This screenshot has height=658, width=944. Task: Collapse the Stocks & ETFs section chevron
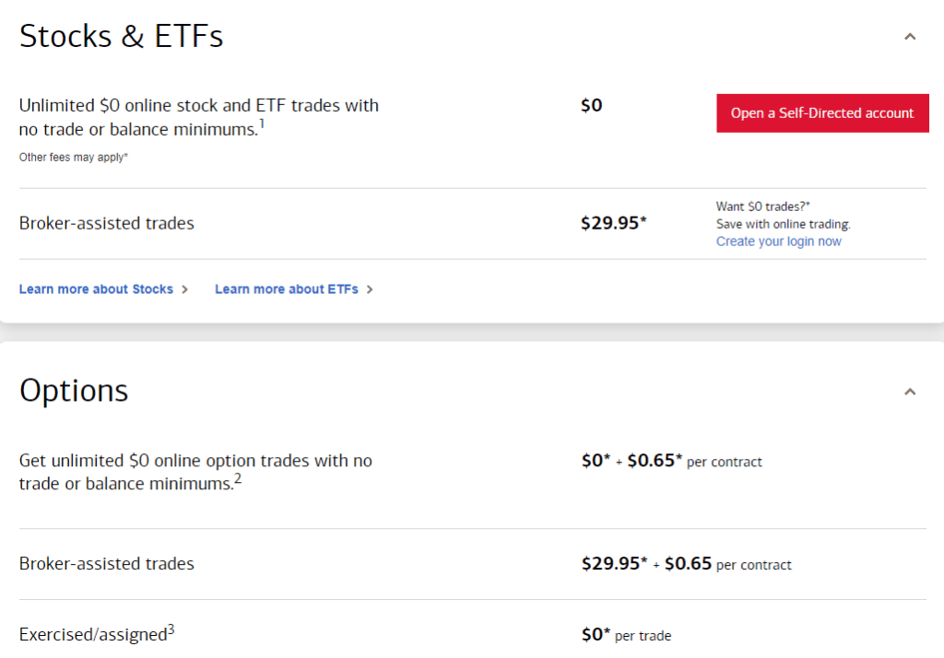(x=910, y=37)
